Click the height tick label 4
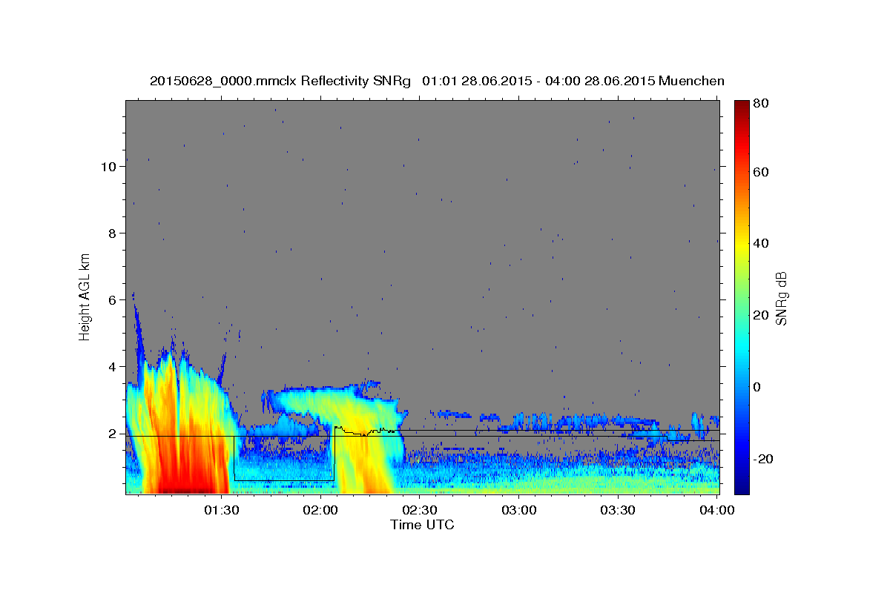The width and height of the screenshot is (890, 593). click(x=113, y=367)
